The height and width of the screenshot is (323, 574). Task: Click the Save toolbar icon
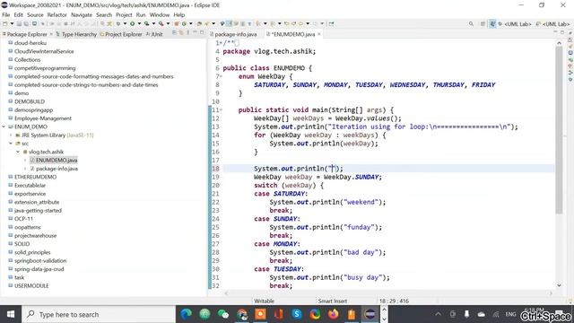(x=19, y=24)
